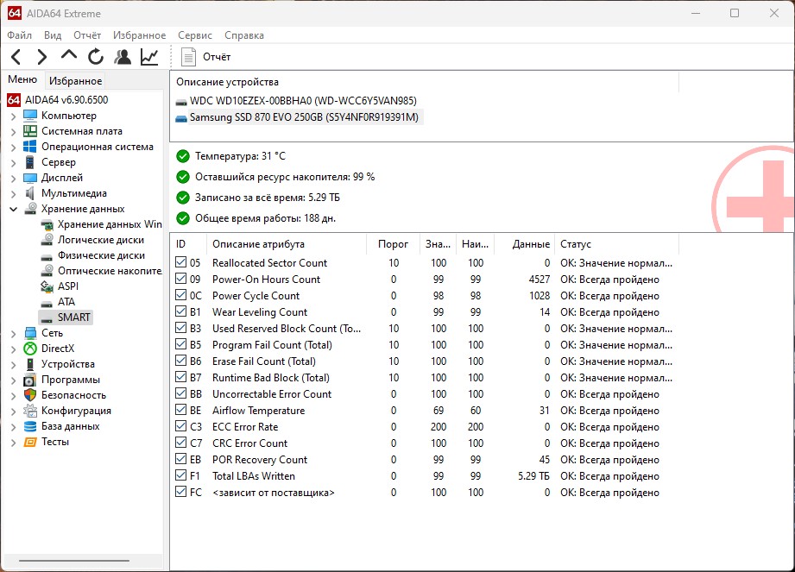The image size is (795, 572).
Task: Click the Сервер icon
Action: (x=30, y=162)
